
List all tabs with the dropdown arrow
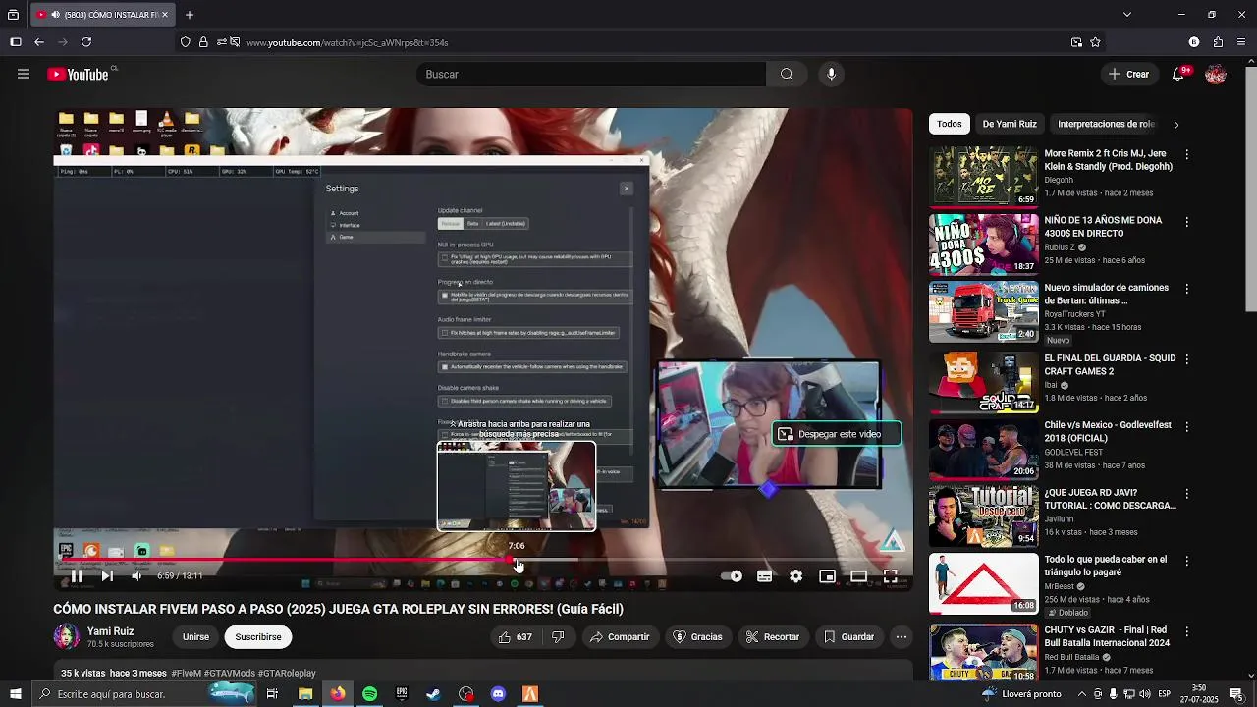pyautogui.click(x=1126, y=15)
